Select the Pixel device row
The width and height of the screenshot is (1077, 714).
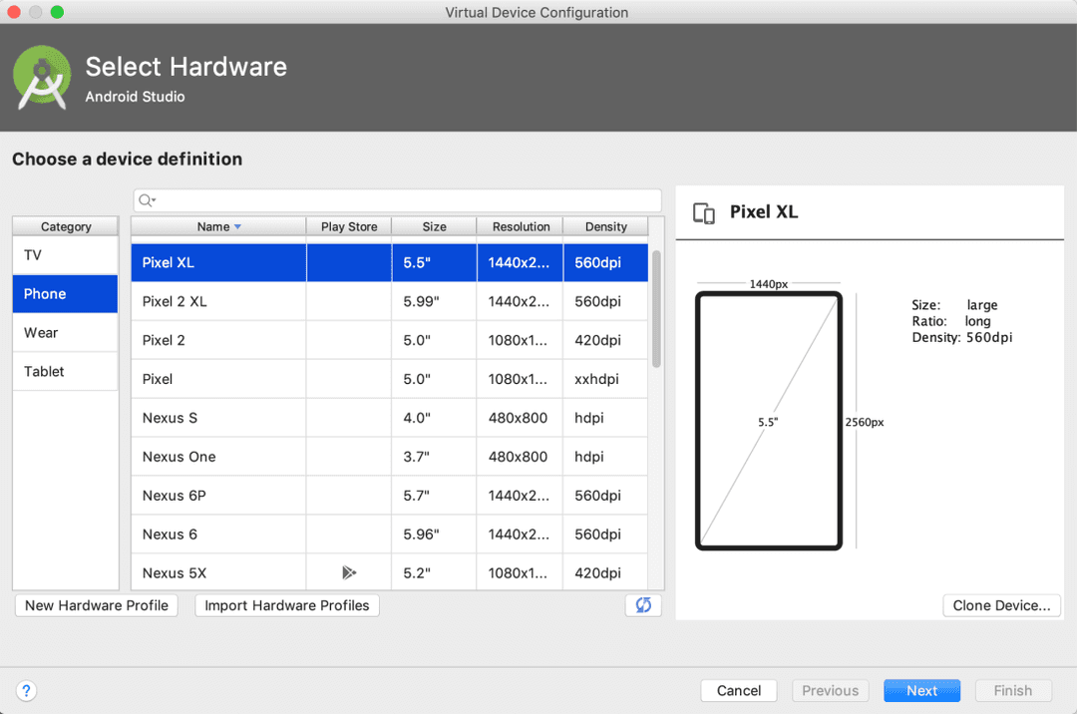click(390, 379)
